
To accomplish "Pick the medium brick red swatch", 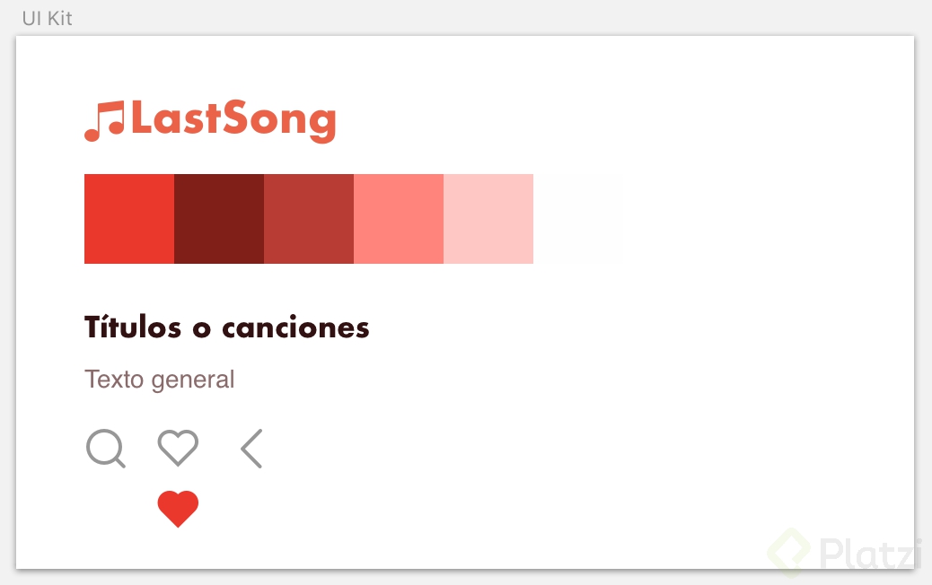I will click(x=309, y=219).
